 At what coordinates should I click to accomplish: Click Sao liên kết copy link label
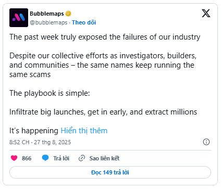click(104, 158)
